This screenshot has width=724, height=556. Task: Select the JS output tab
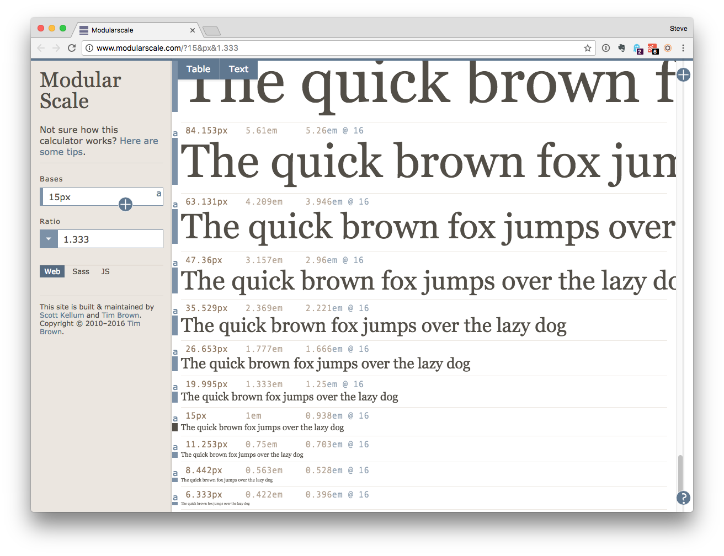tap(105, 271)
